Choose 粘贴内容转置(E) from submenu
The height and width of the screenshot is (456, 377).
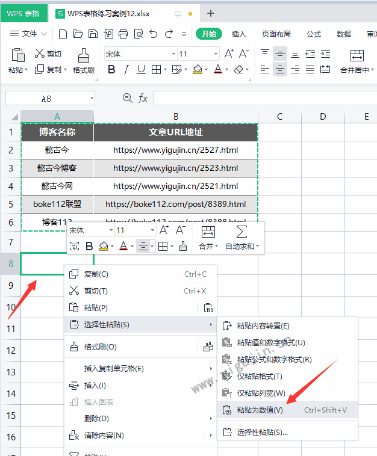tap(288, 325)
